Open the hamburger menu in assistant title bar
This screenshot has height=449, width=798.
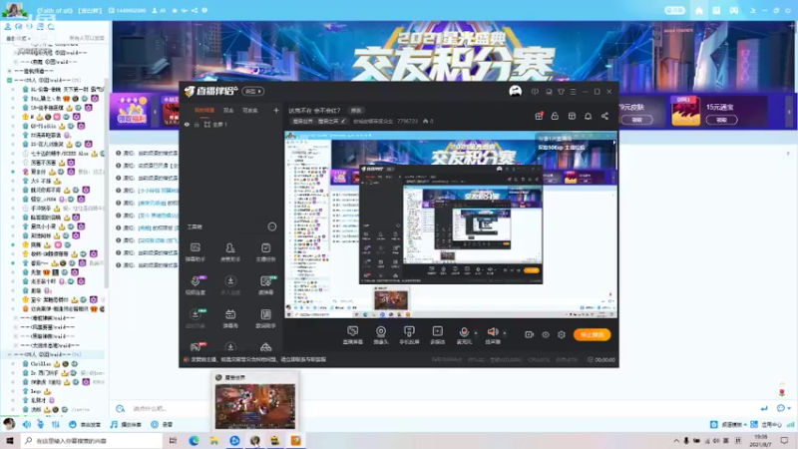573,92
